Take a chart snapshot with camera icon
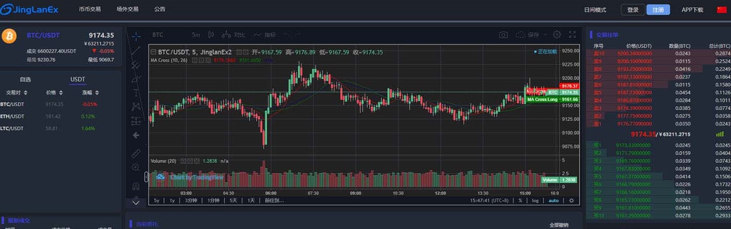 pos(503,35)
